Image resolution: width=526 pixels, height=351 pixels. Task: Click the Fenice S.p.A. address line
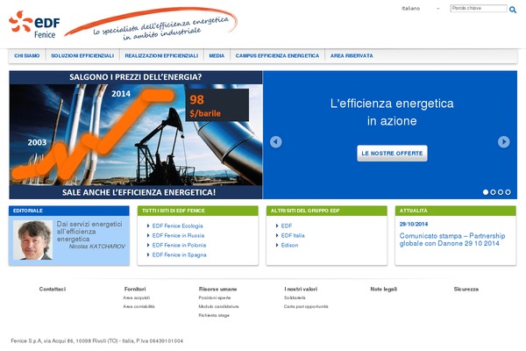(x=97, y=341)
